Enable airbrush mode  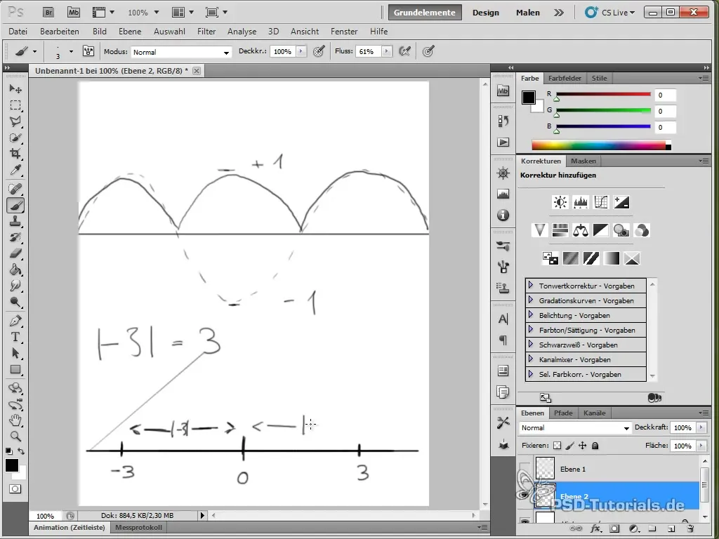pyautogui.click(x=404, y=51)
